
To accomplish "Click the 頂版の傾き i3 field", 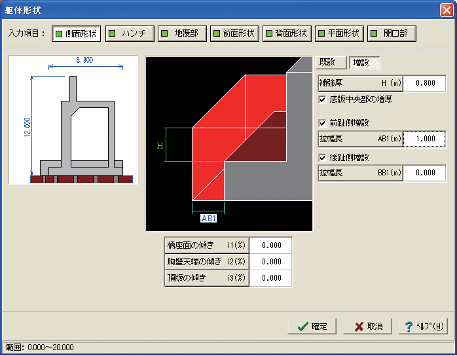I will click(x=271, y=278).
